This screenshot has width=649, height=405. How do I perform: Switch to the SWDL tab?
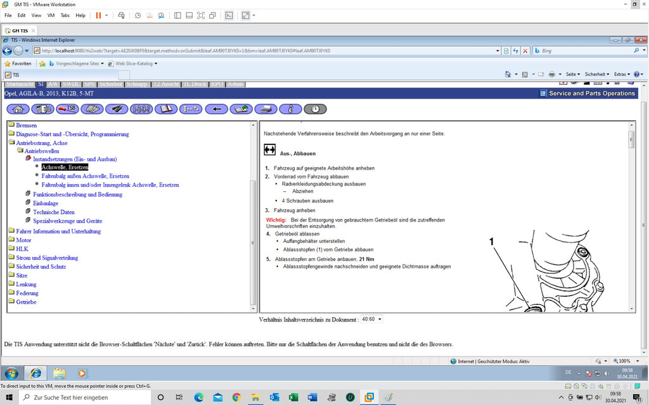pyautogui.click(x=71, y=84)
